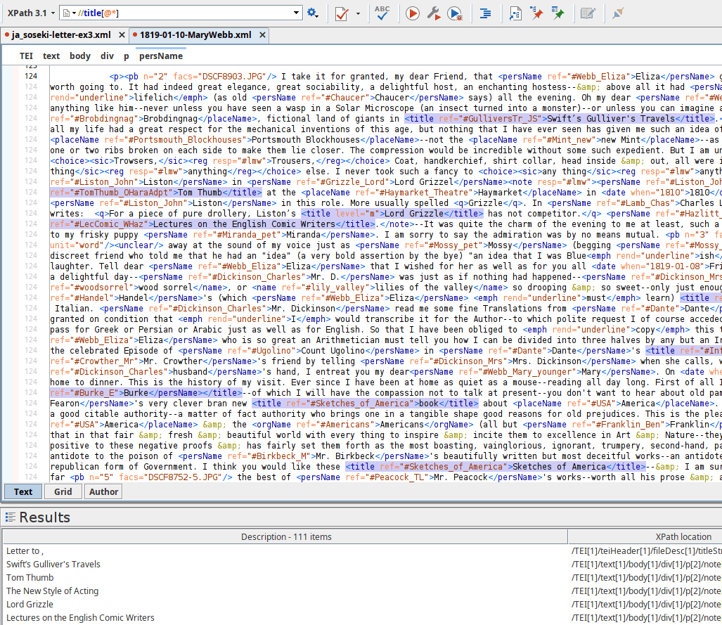Screen dimensions: 722x625
Task: Click 'Portsmouth Blockhouses' placeName text
Action: click(x=306, y=140)
